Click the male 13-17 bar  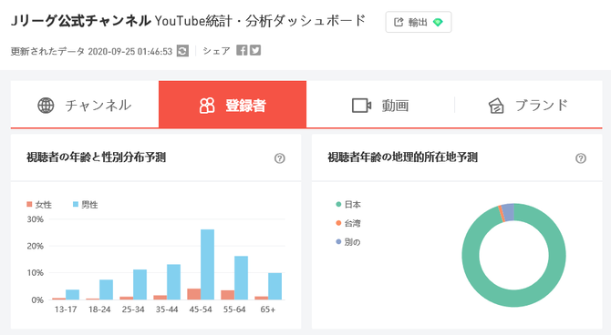72,295
